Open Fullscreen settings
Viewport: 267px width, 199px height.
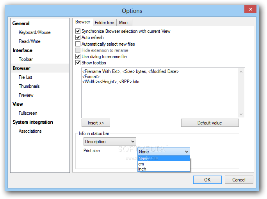click(x=28, y=113)
